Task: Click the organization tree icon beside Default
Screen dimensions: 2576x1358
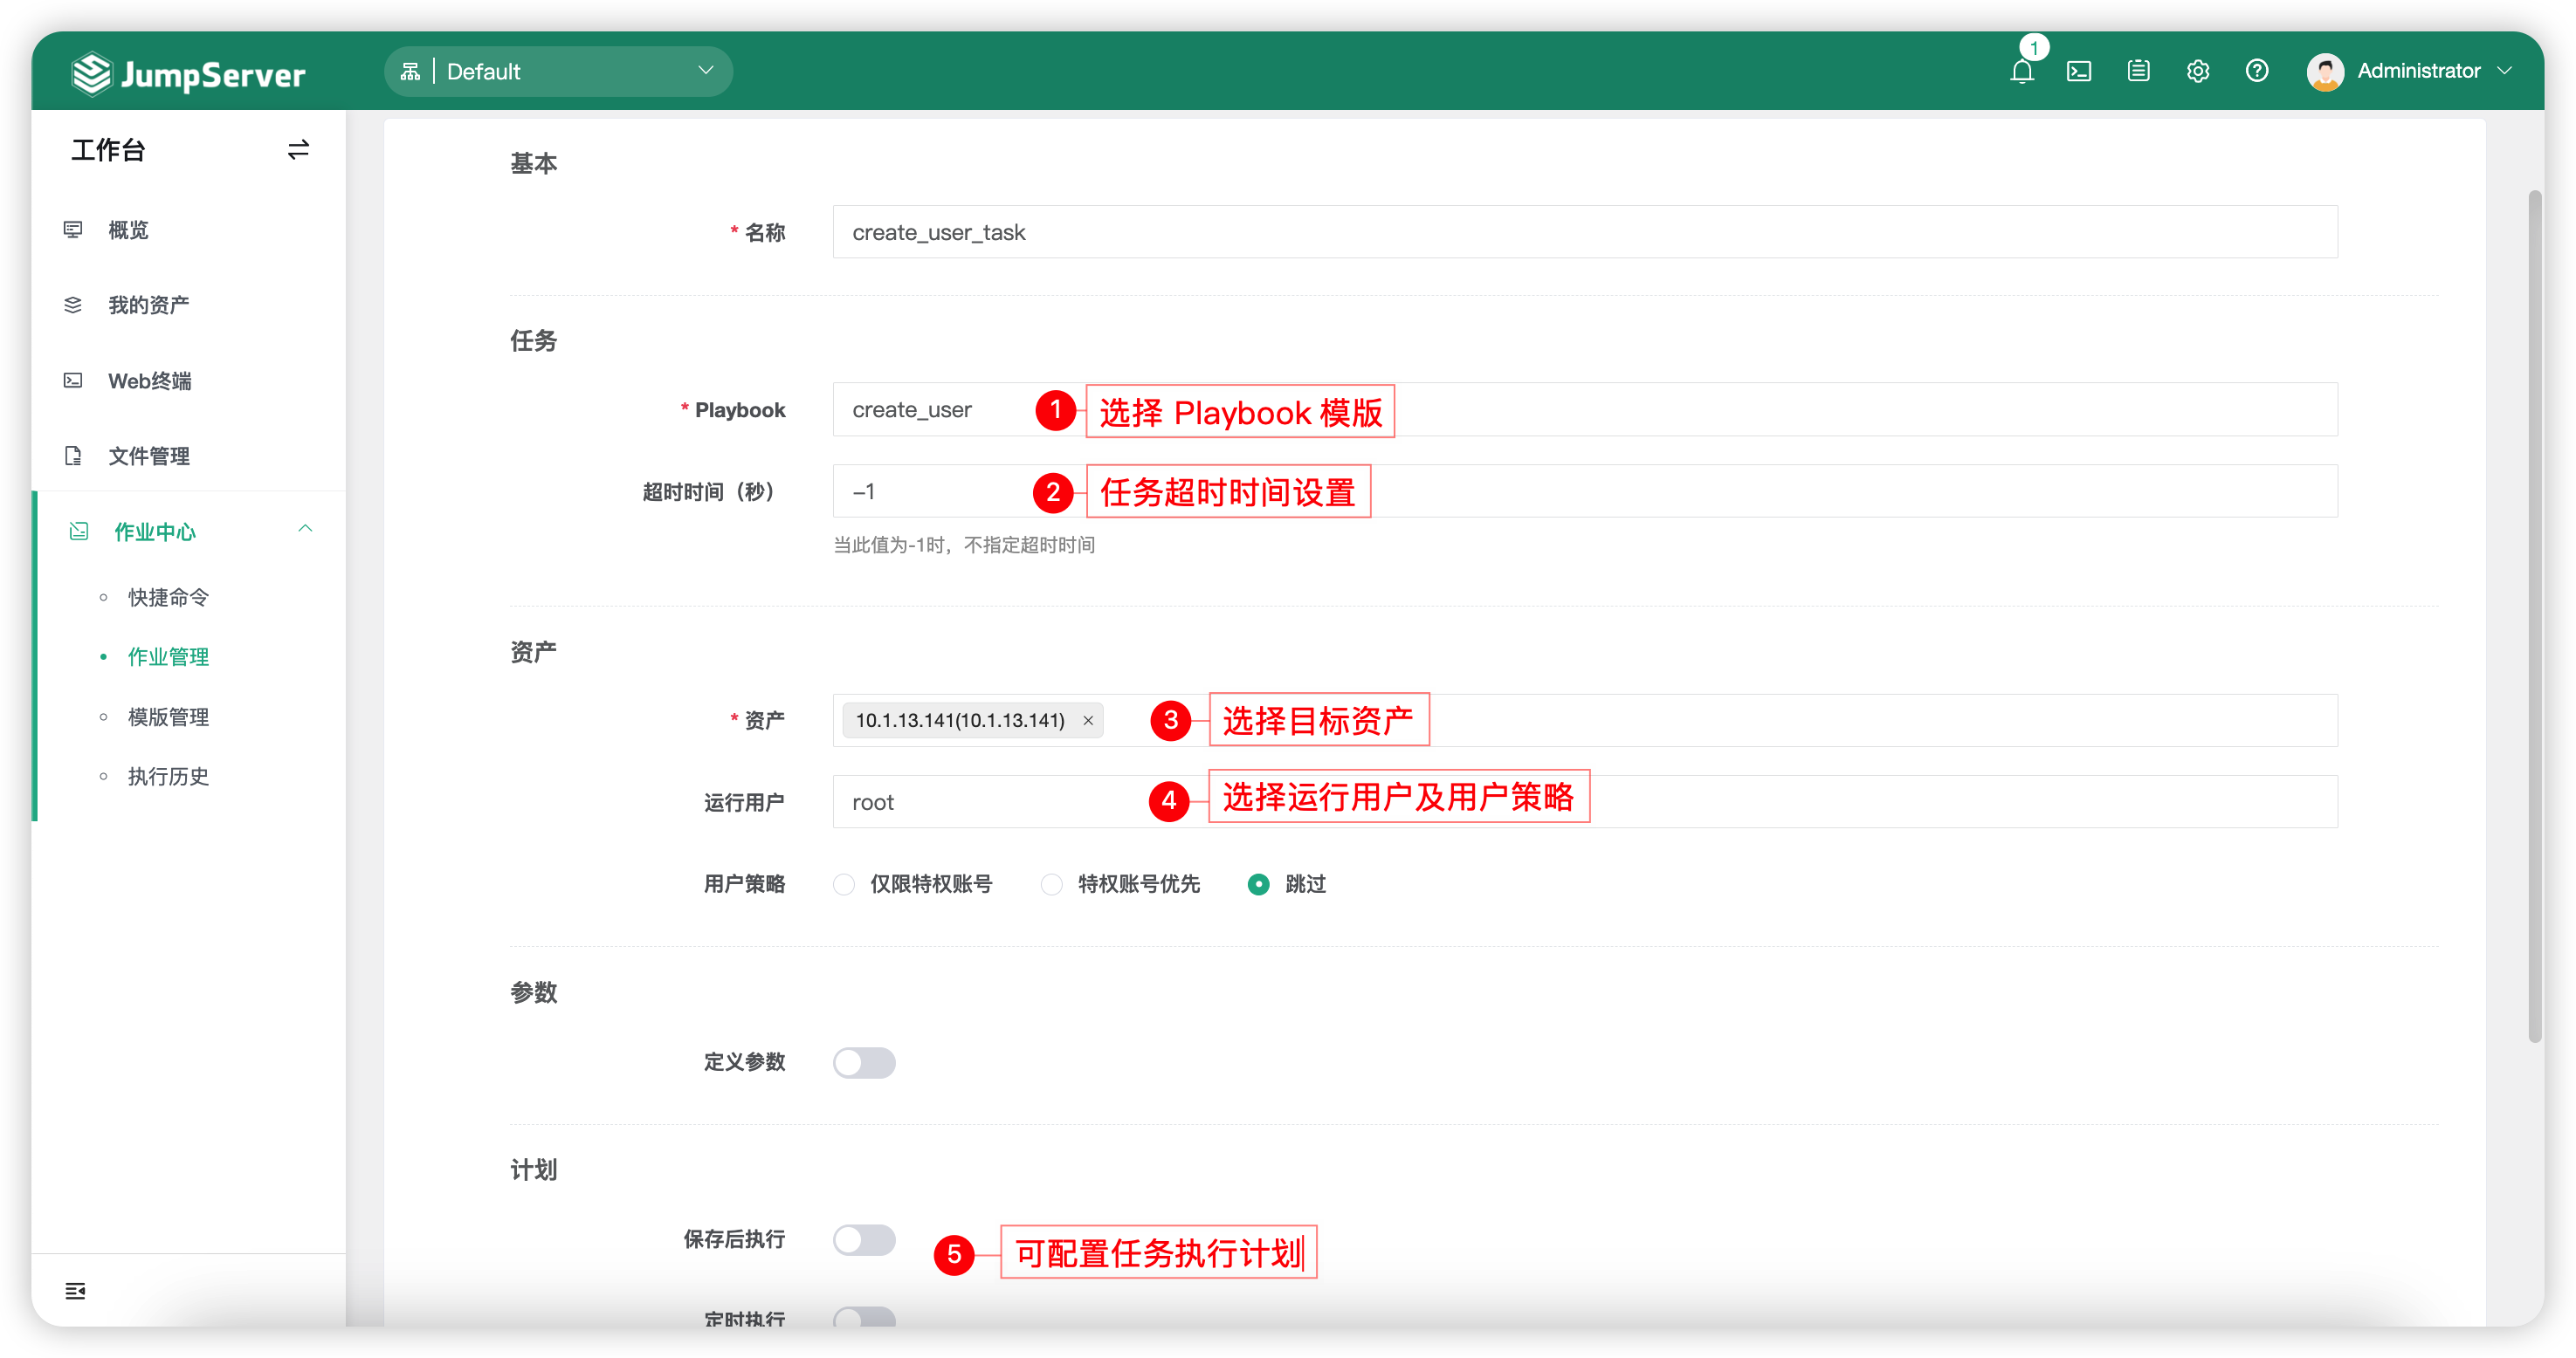Action: point(410,71)
